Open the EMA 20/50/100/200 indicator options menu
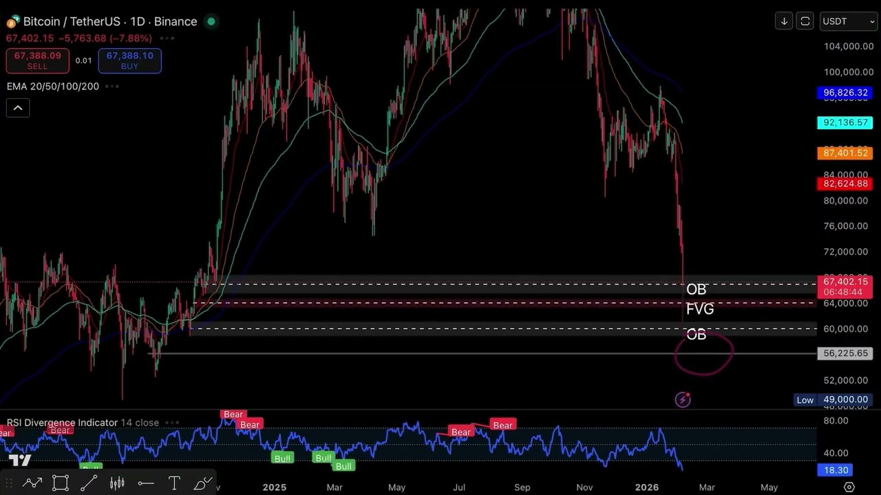The width and height of the screenshot is (881, 495). [x=112, y=87]
